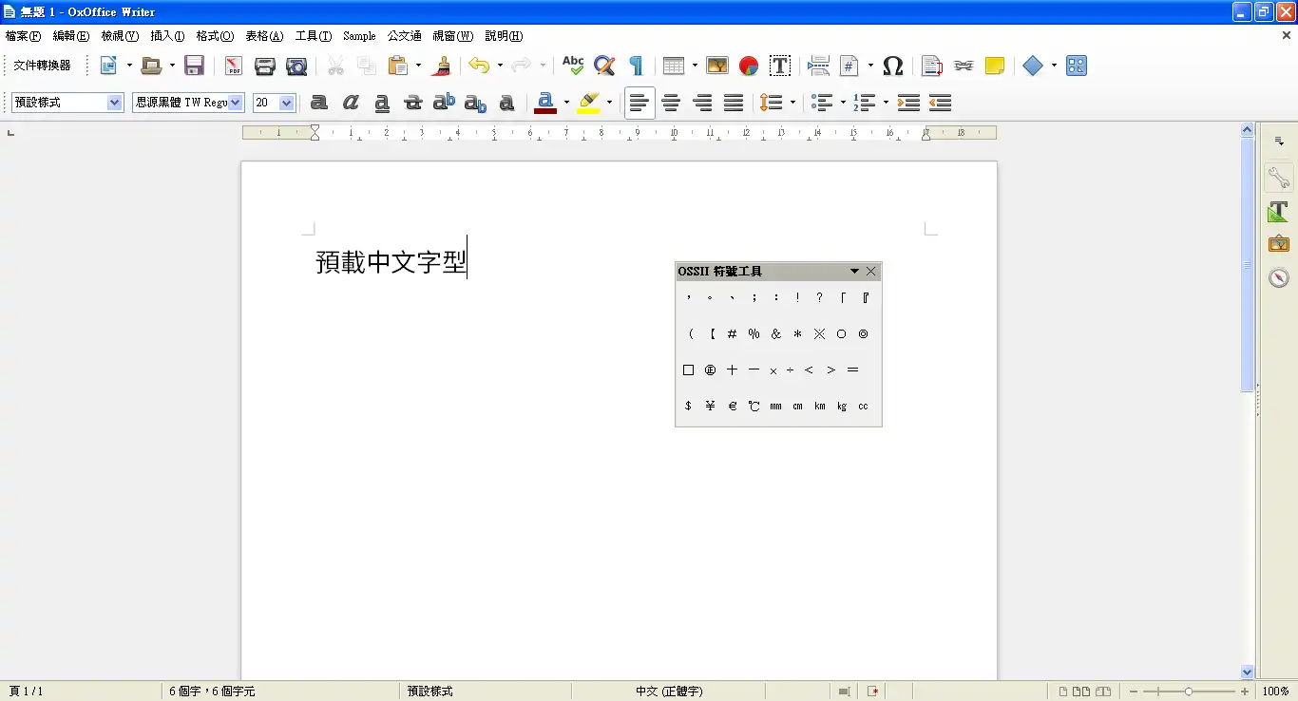Apply the dark red font color
1298x701 pixels.
pyautogui.click(x=545, y=103)
